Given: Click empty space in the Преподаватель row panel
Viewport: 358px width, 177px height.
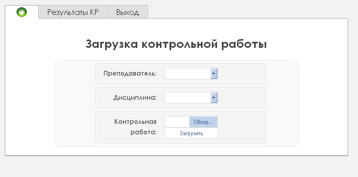Looking at the screenshot, I should click(x=242, y=74).
